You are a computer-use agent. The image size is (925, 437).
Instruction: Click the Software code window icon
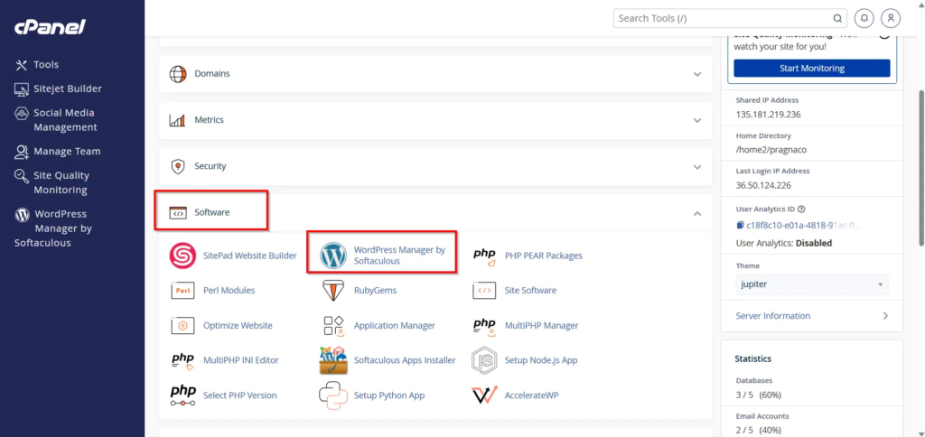coord(178,213)
